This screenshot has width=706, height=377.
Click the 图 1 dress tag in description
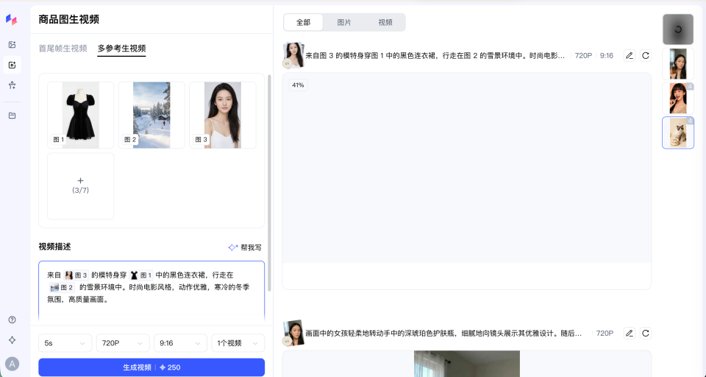pyautogui.click(x=141, y=275)
